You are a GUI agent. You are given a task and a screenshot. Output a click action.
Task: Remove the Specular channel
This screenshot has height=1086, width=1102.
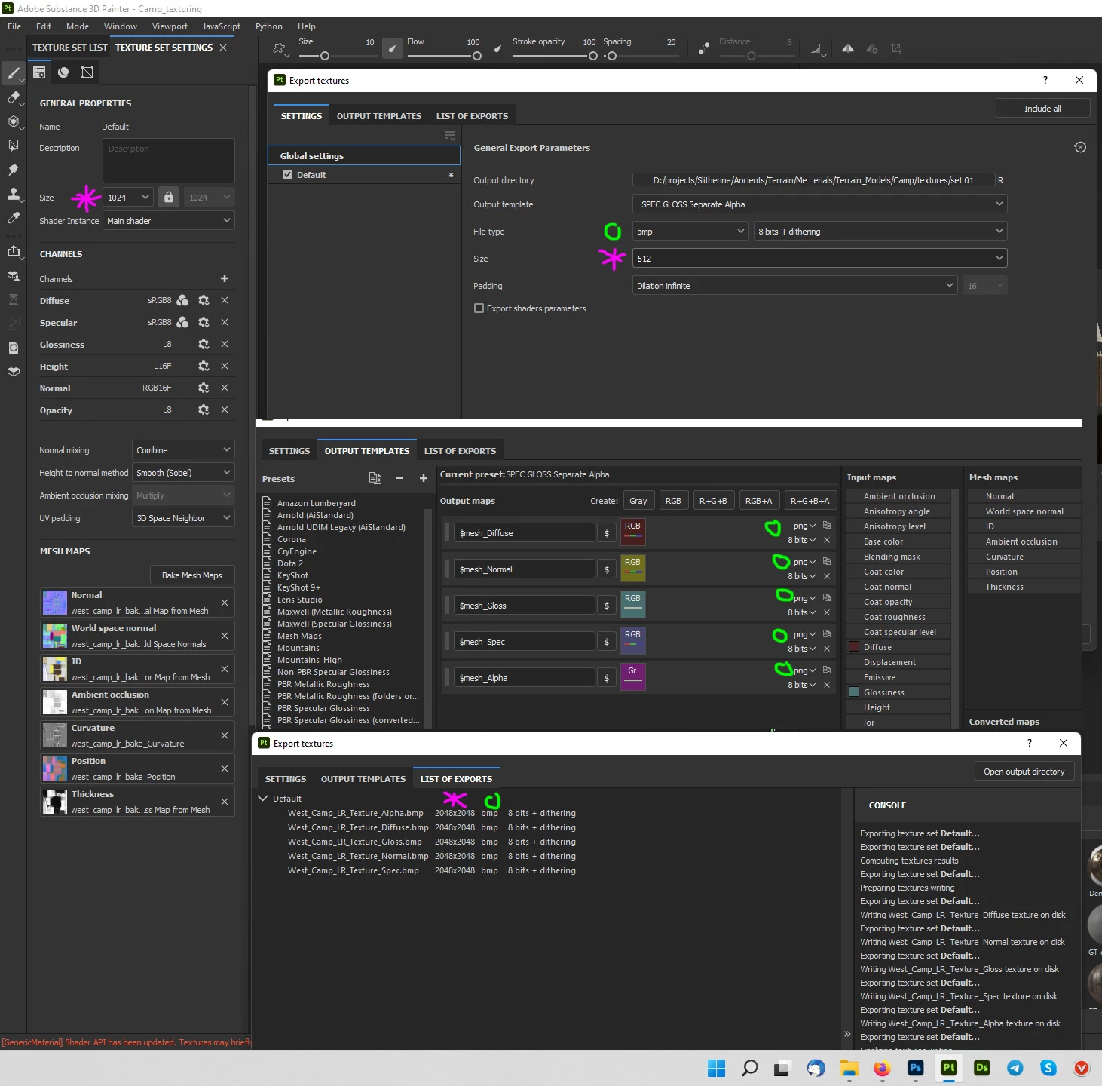tap(225, 322)
